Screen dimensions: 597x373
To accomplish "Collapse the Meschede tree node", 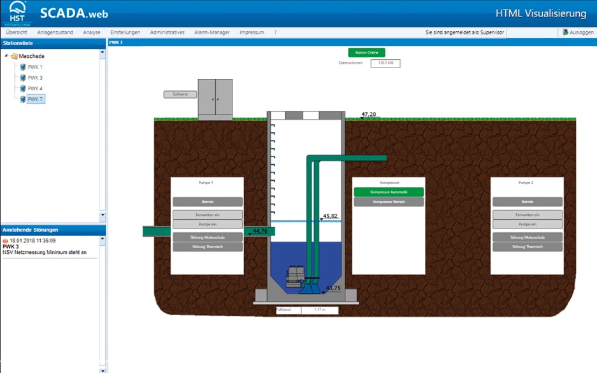I will [6, 55].
